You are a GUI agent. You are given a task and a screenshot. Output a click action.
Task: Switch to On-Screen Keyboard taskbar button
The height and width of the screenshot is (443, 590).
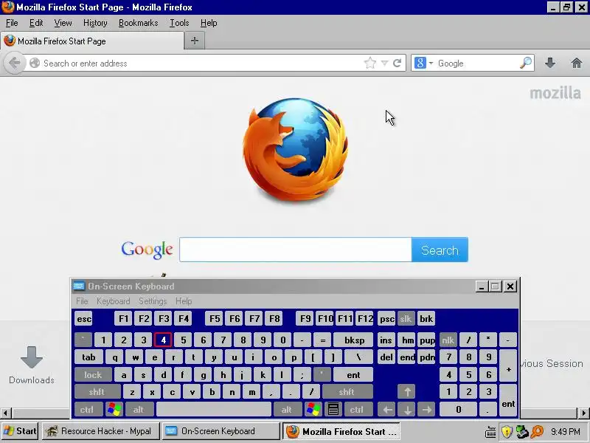click(x=221, y=431)
